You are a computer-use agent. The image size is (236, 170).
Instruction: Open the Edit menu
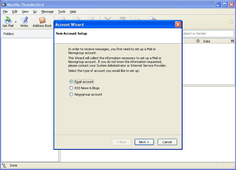(15, 12)
